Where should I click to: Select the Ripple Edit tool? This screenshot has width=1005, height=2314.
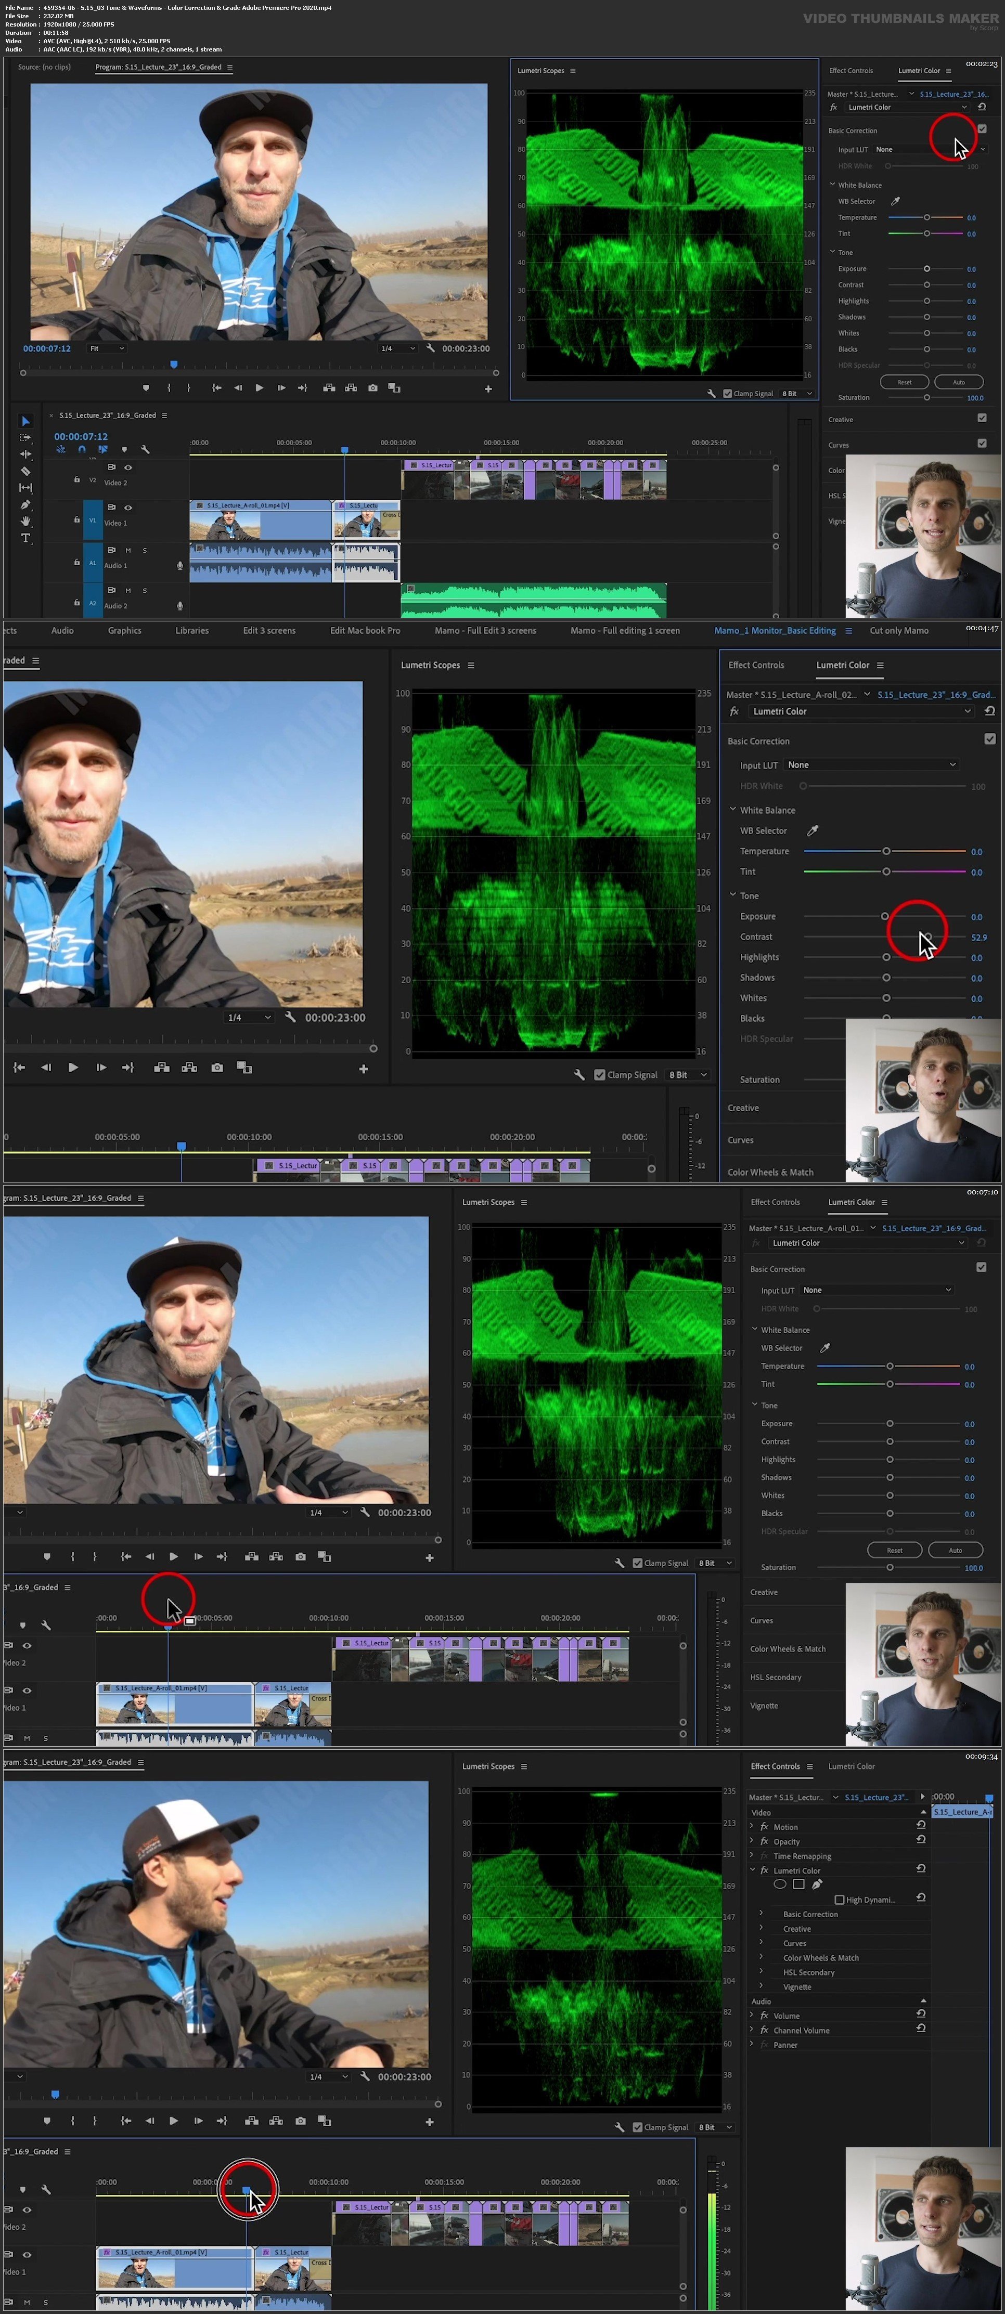coord(25,454)
